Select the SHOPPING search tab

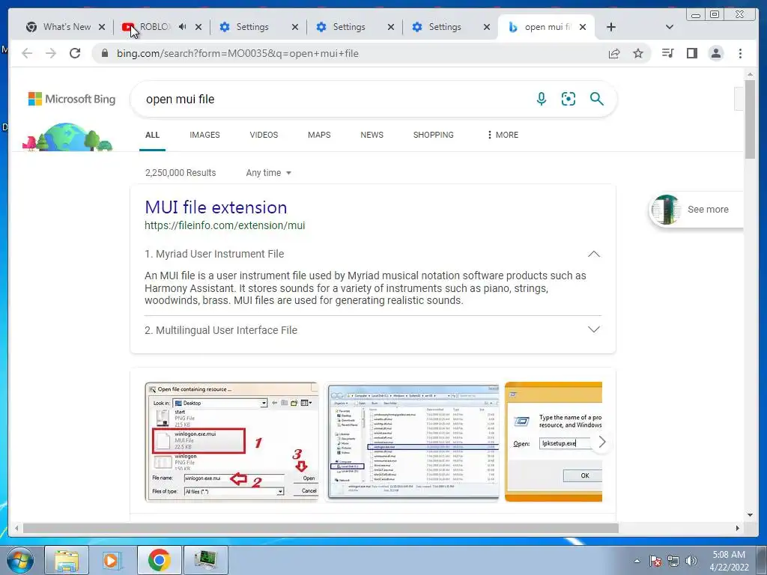pos(434,135)
